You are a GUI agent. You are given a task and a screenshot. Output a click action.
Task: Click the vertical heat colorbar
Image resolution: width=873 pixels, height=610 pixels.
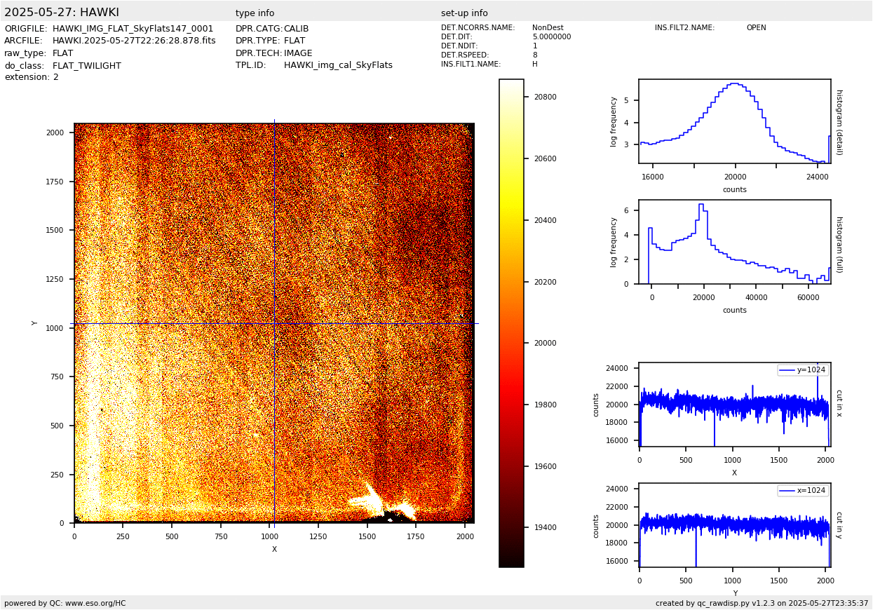click(511, 323)
